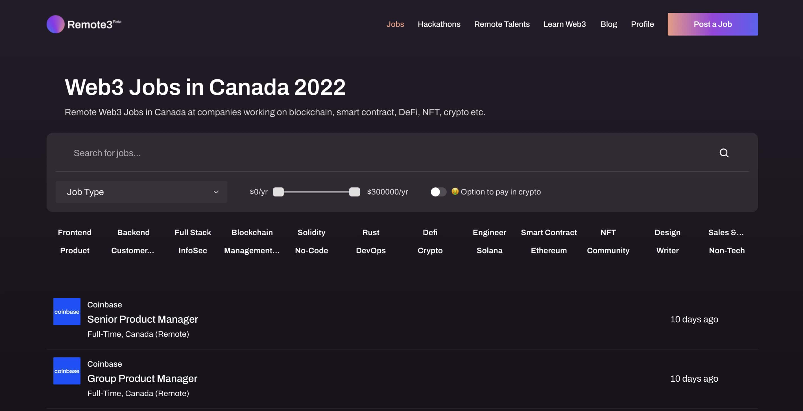This screenshot has height=411, width=803.
Task: Click the middle of the salary range track
Action: [317, 192]
